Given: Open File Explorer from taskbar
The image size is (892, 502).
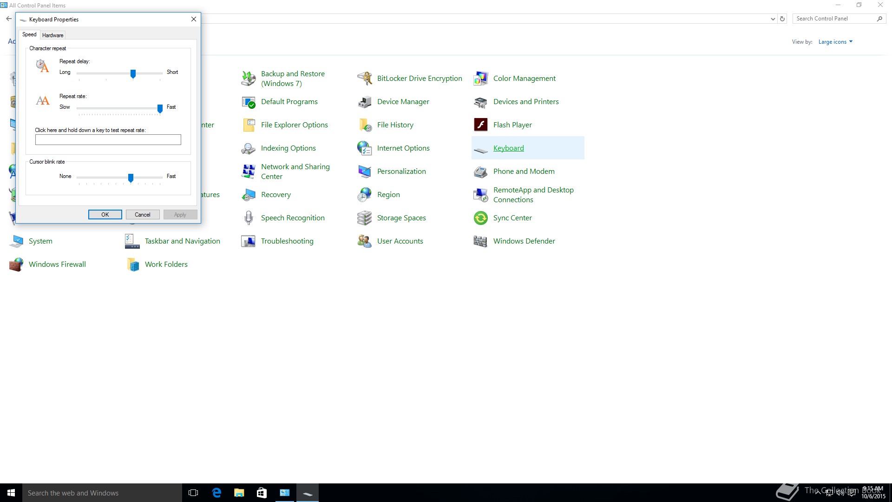Looking at the screenshot, I should coord(239,493).
